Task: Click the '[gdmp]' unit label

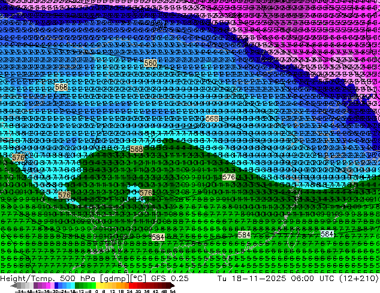Action: pyautogui.click(x=115, y=279)
